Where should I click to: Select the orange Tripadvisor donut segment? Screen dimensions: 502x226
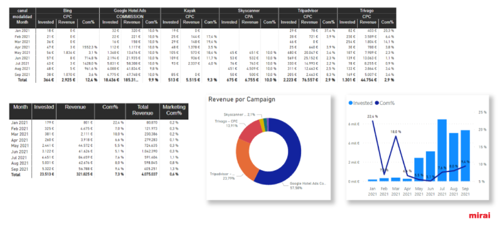click(245, 160)
